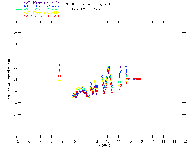Click y-axis tick label '1.5'
The height and width of the screenshot is (153, 191).
pos(15,79)
